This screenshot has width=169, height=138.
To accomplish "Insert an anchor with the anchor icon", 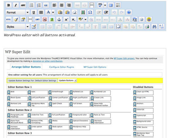I will point(59,19).
